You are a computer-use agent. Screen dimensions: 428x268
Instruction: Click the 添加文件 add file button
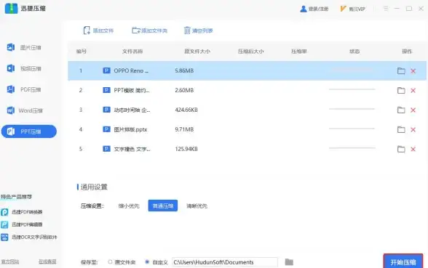(x=98, y=31)
